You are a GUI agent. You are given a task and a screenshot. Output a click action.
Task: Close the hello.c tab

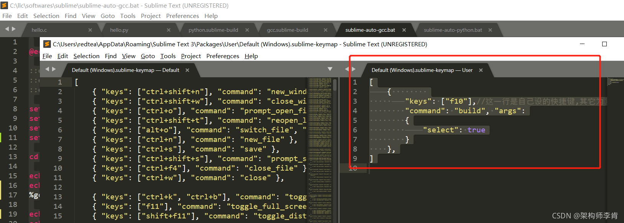pyautogui.click(x=90, y=30)
